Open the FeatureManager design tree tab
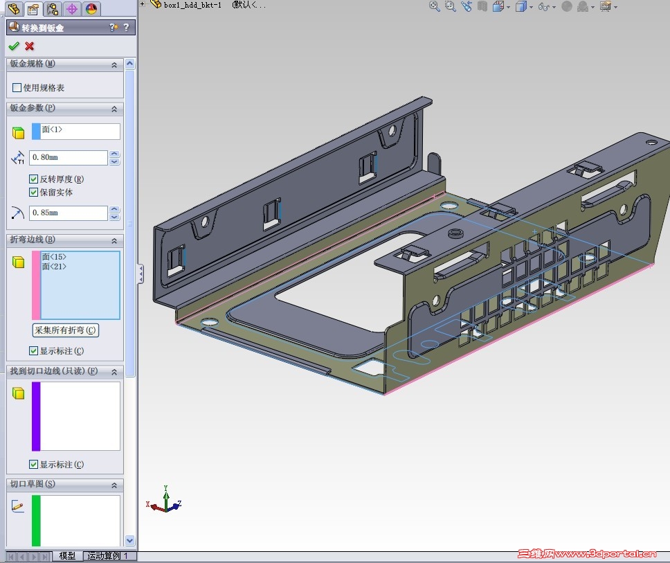The width and height of the screenshot is (670, 563). (x=14, y=9)
